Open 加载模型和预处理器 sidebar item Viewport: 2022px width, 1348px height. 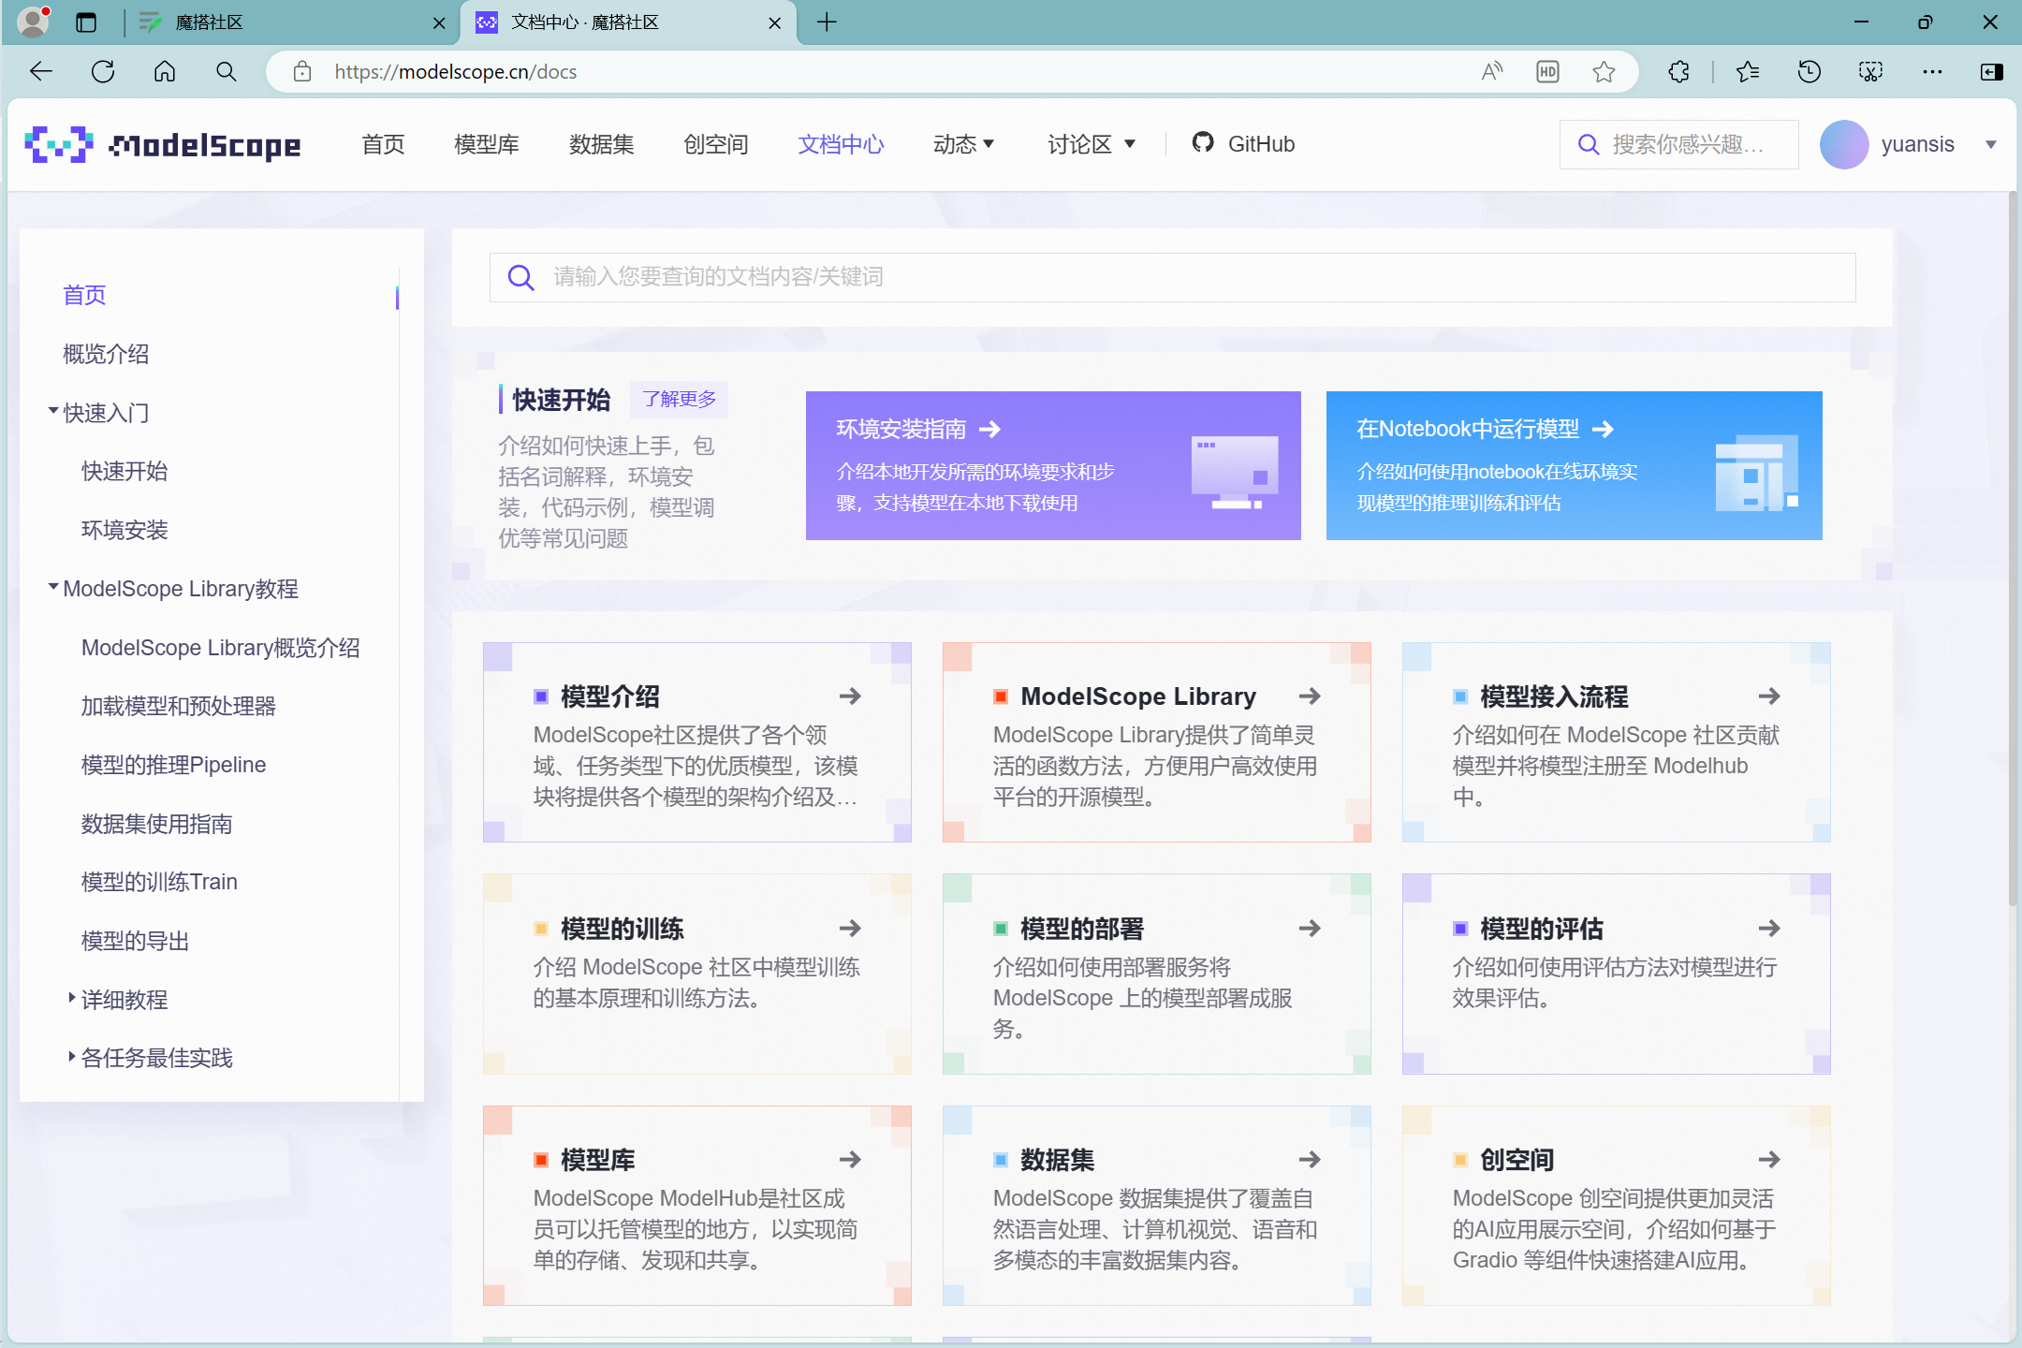pos(178,706)
